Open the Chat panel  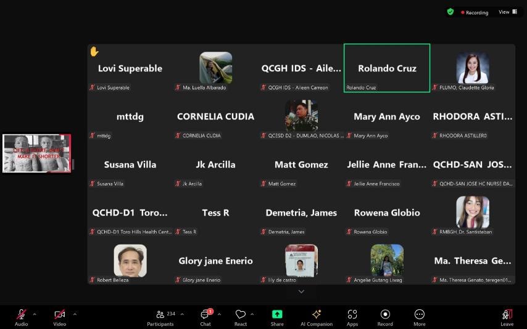(x=205, y=317)
